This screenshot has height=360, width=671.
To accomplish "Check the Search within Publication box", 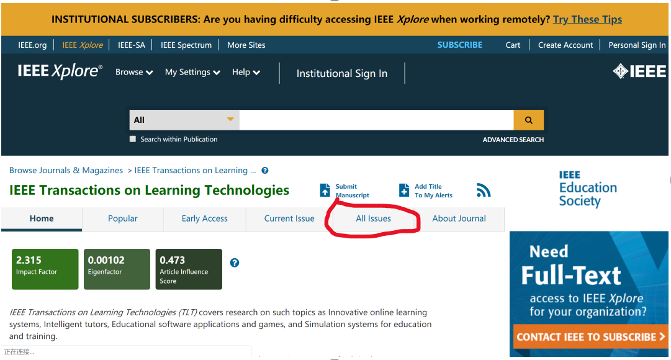I will coord(133,139).
